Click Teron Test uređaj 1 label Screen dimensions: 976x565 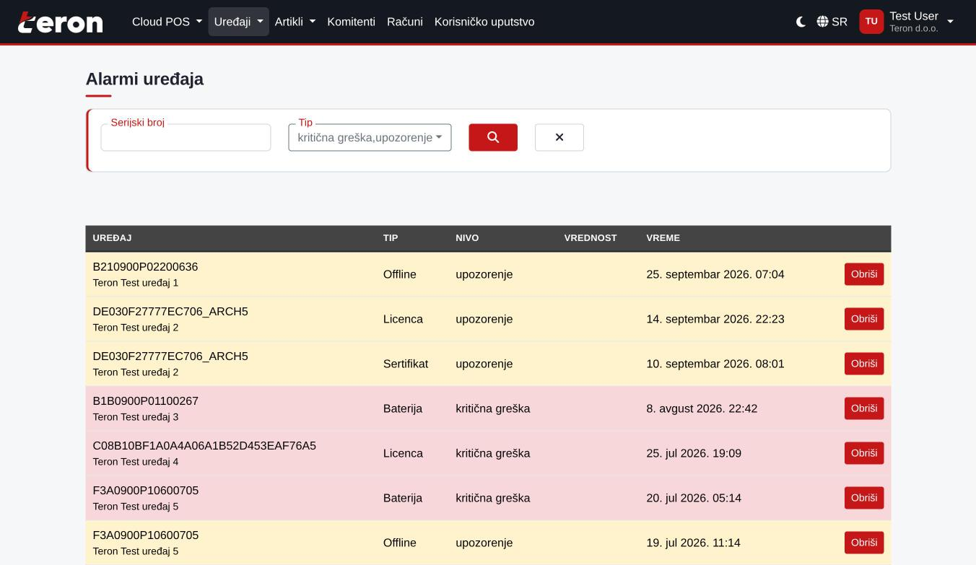[136, 283]
